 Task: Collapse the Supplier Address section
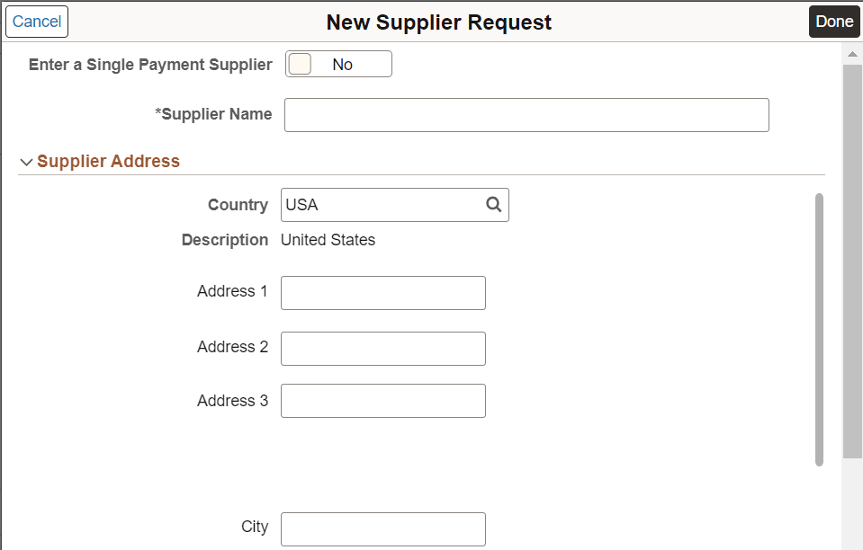pyautogui.click(x=26, y=161)
